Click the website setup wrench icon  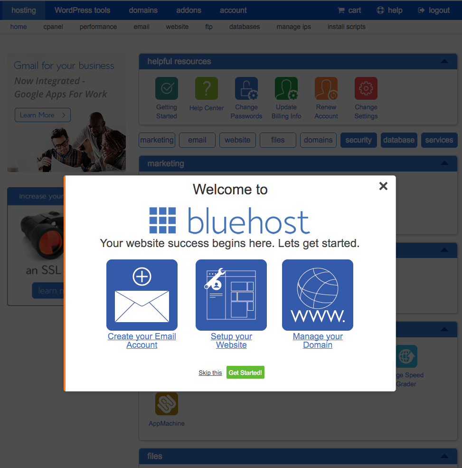point(231,295)
